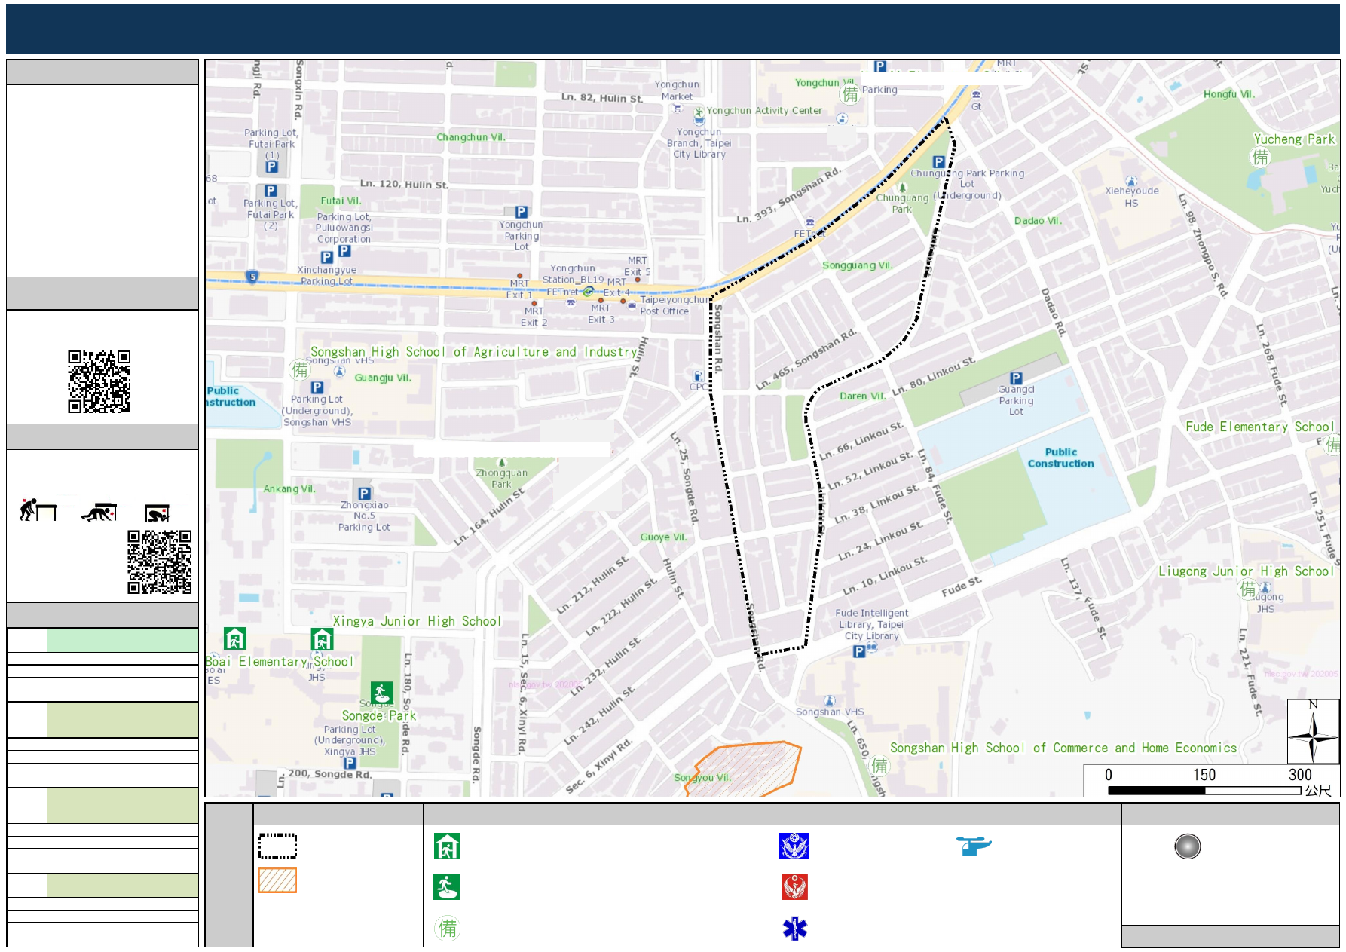Click parking icon below Fude Intelligent Library
The height and width of the screenshot is (952, 1346).
tap(858, 651)
